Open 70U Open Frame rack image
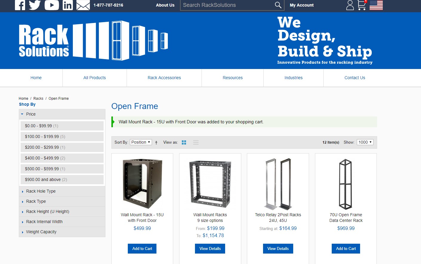The image size is (421, 264). [x=345, y=184]
